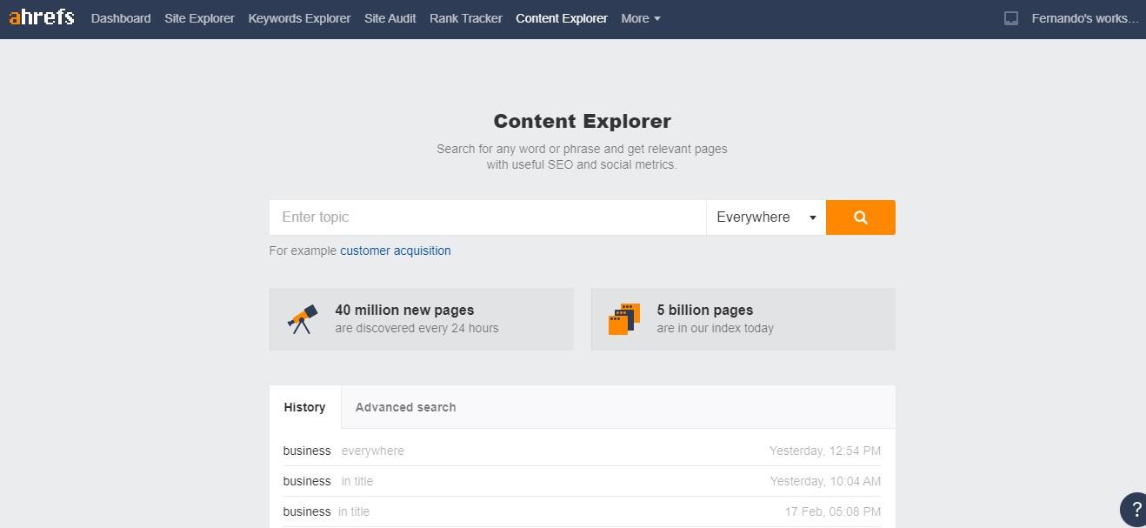Open the Everywhere search scope dropdown

point(766,217)
